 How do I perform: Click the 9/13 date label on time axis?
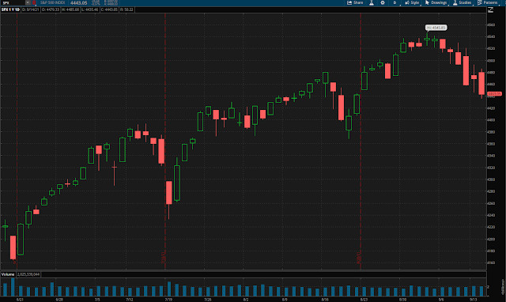click(474, 300)
